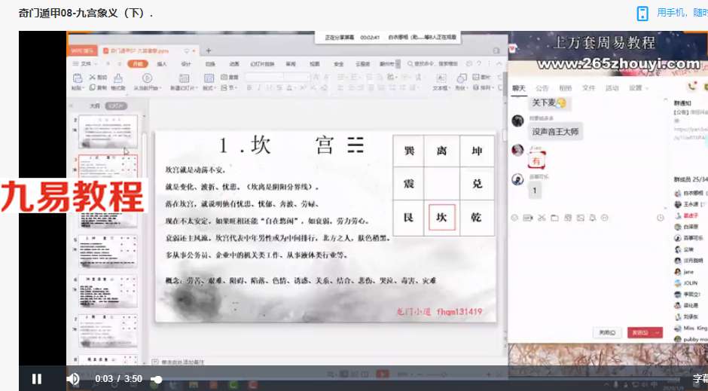Toggle italic formatting I
Screen dimensions: 708x391
pyautogui.click(x=259, y=87)
